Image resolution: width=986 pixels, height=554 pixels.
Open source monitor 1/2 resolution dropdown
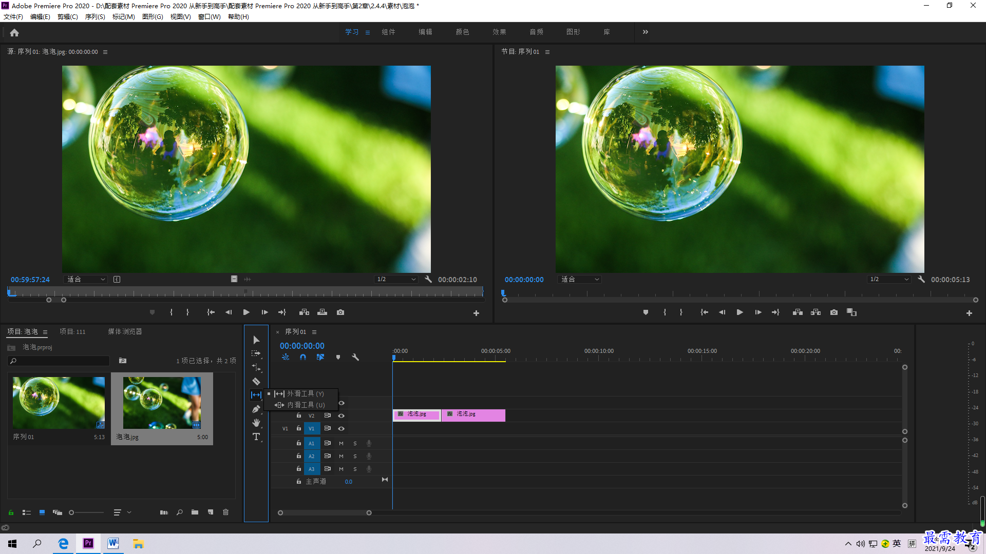pyautogui.click(x=396, y=280)
